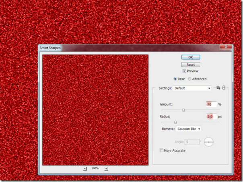
Task: Save current settings icon
Action: [218, 88]
